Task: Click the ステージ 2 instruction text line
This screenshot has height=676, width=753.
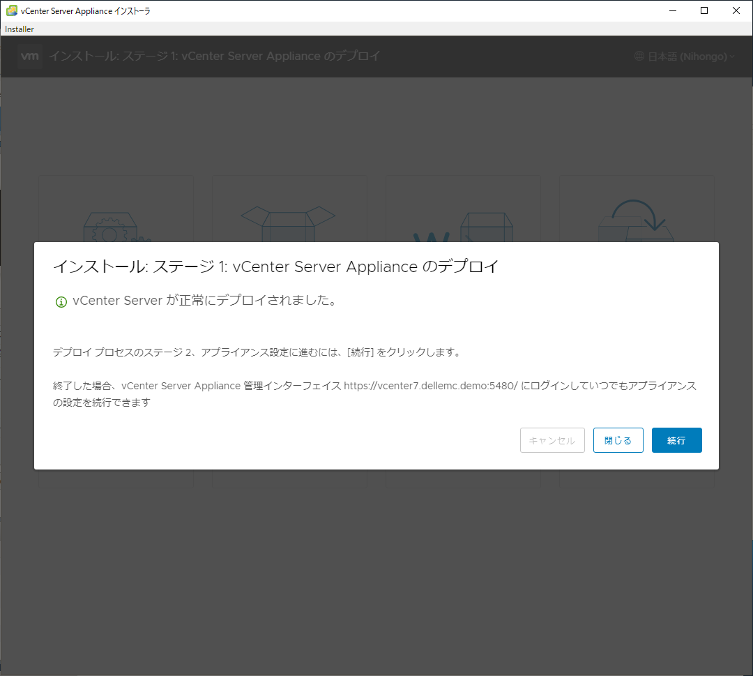Action: pyautogui.click(x=257, y=352)
